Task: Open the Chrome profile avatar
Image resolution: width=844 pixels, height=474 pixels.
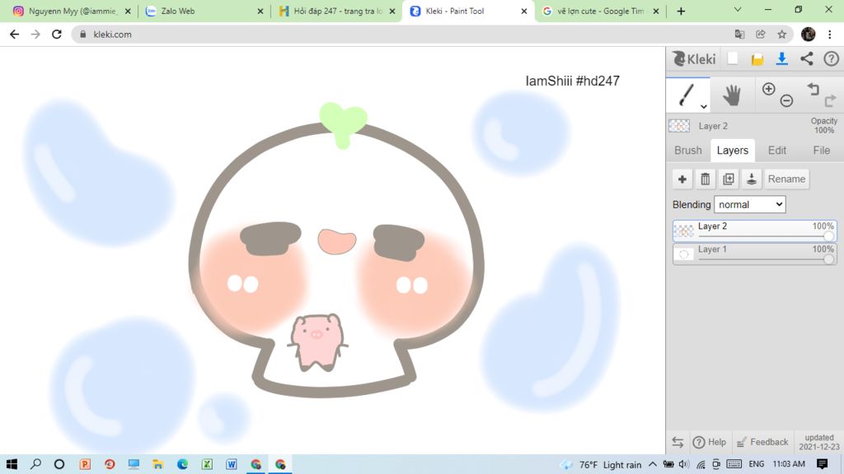Action: 808,34
